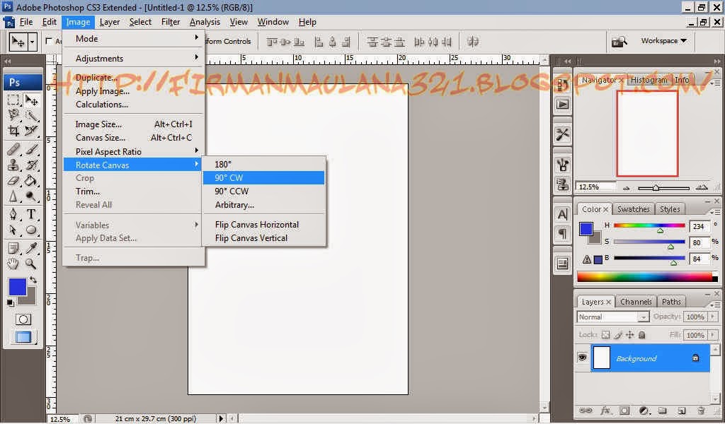This screenshot has height=424, width=725.
Task: Select the Clone Stamp tool
Action: click(x=13, y=165)
